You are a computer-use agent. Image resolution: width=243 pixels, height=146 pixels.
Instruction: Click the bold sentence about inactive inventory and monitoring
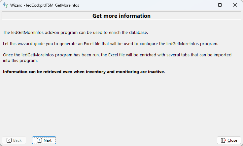(84, 72)
